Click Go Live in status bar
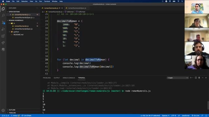The image size is (209, 117). [195, 116]
